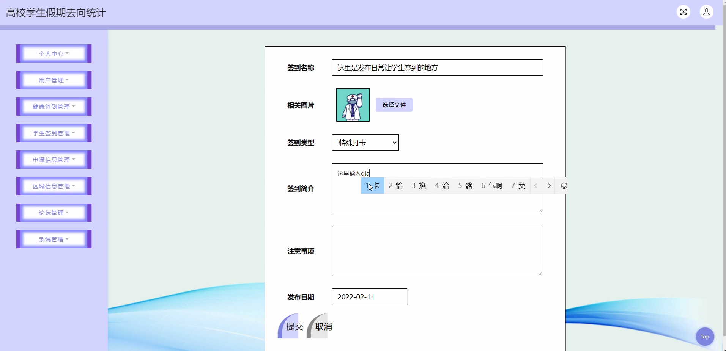Click the 签到名称 text input field
The width and height of the screenshot is (726, 351).
437,67
